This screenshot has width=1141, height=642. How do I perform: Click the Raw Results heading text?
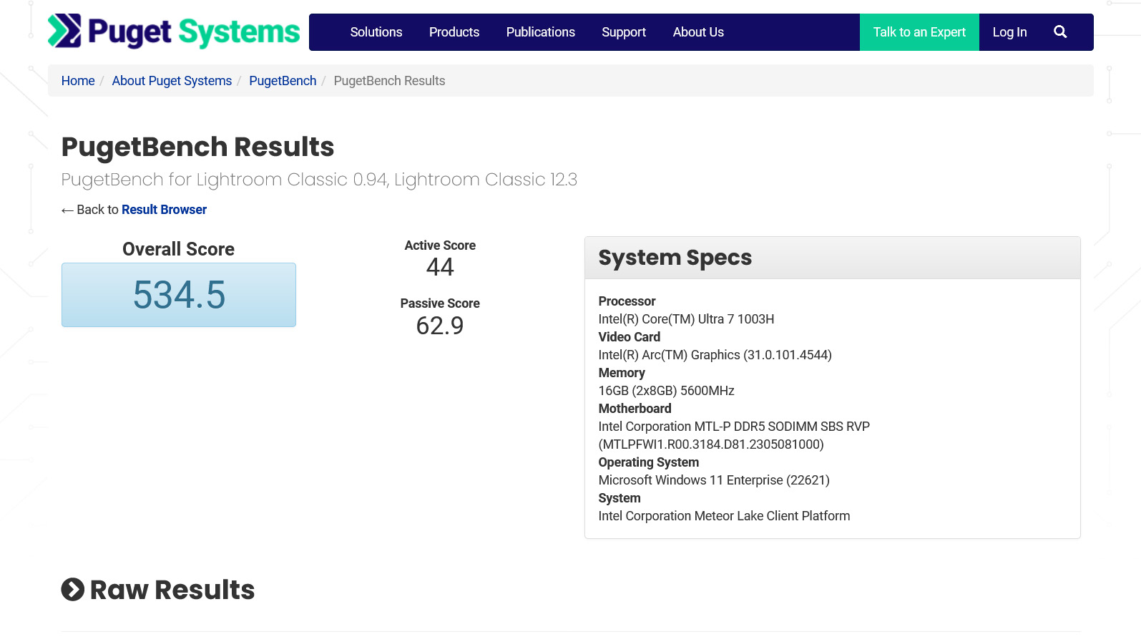tap(172, 590)
